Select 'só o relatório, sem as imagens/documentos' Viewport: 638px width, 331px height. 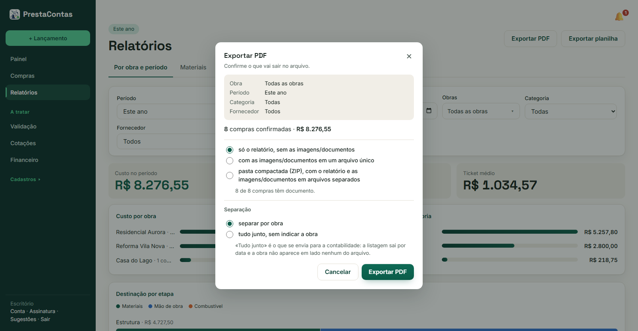230,150
